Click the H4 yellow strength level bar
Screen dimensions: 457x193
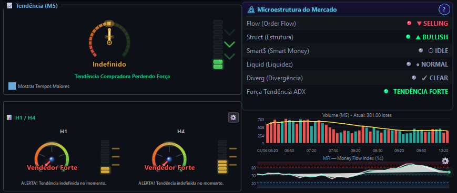pyautogui.click(x=222, y=167)
